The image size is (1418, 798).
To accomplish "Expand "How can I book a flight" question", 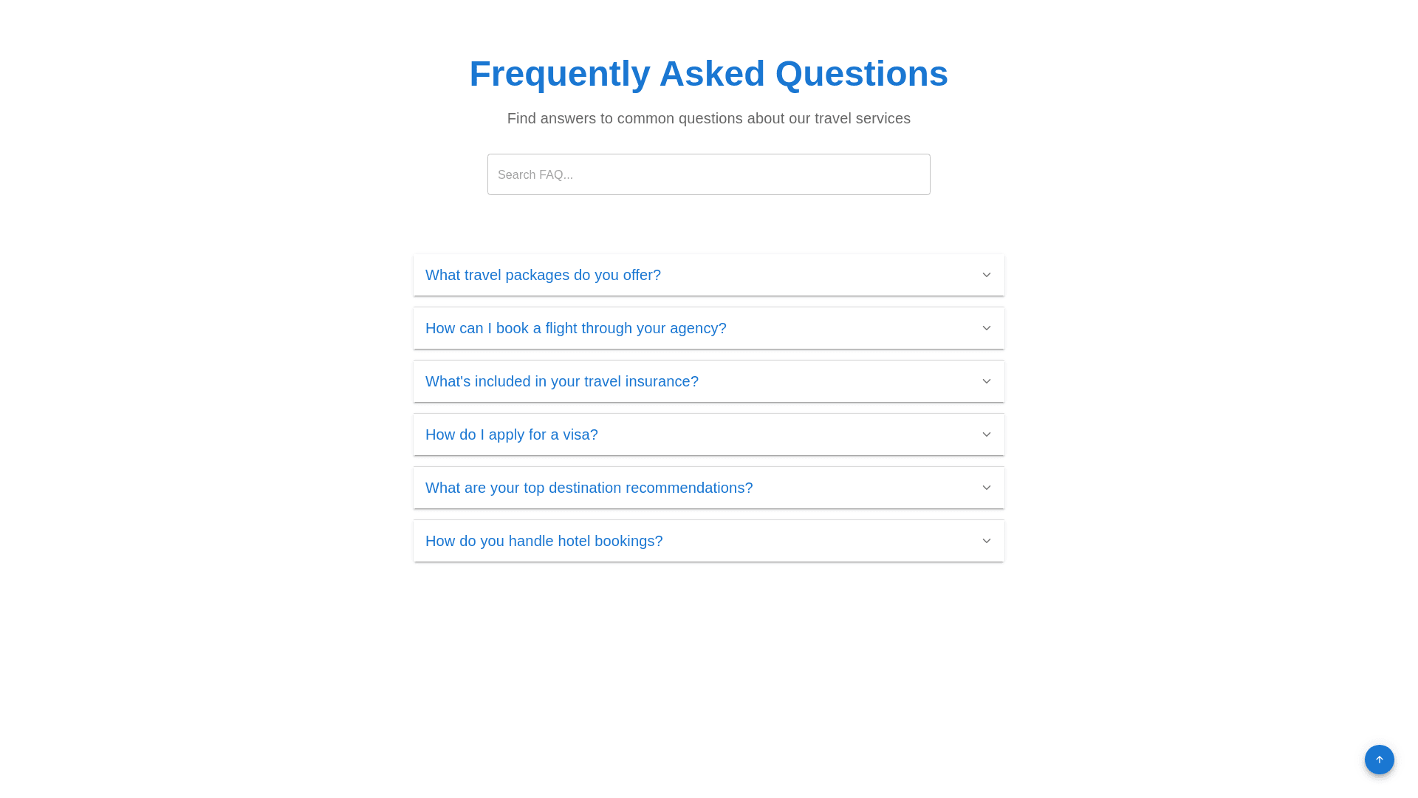I will [575, 328].
